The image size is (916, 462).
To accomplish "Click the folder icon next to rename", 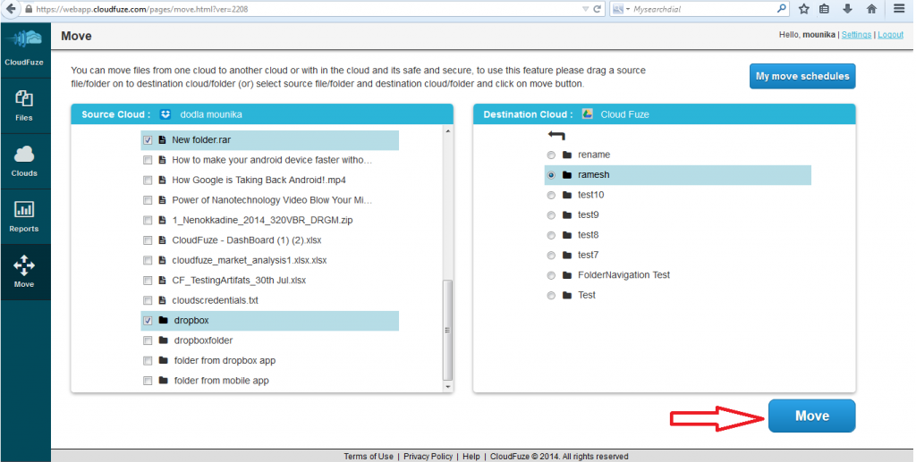I will 566,155.
